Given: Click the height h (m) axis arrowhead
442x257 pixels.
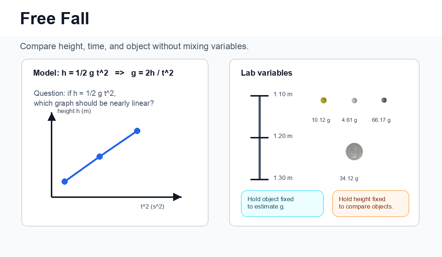Looking at the screenshot, I should point(52,116).
